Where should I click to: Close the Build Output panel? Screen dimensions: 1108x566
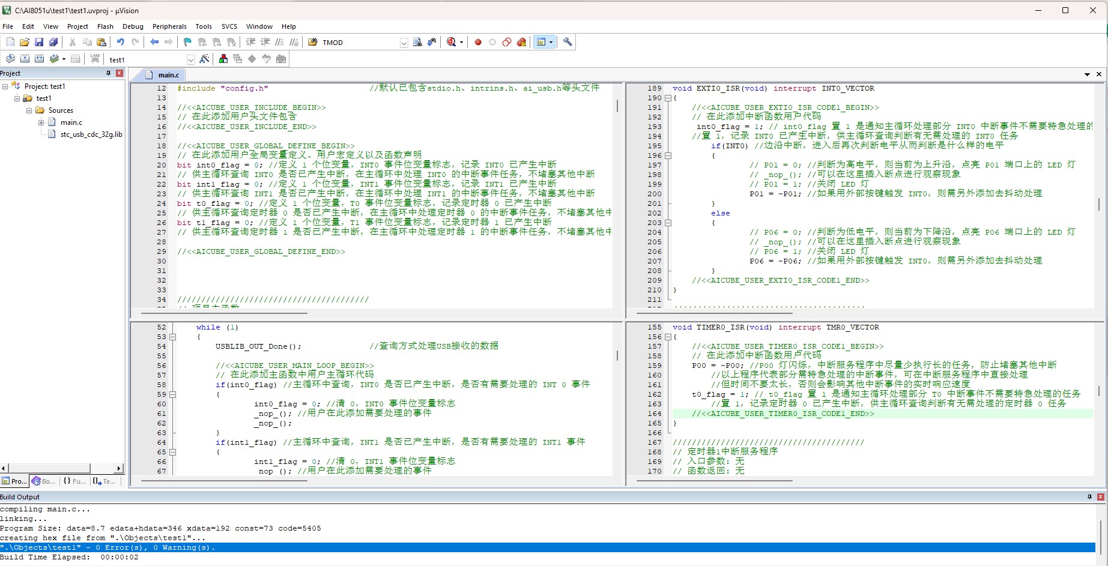[x=1101, y=497]
